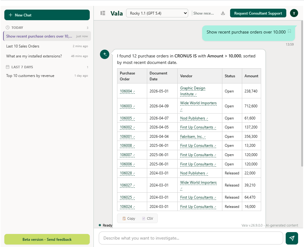304x247 pixels.
Task: Click the download conversation icon
Action: [223, 13]
